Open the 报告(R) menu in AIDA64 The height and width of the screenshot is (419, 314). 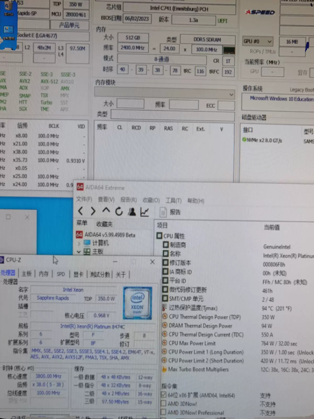tap(128, 200)
